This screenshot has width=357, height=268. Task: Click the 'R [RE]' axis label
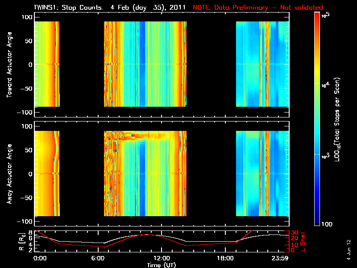[21, 242]
